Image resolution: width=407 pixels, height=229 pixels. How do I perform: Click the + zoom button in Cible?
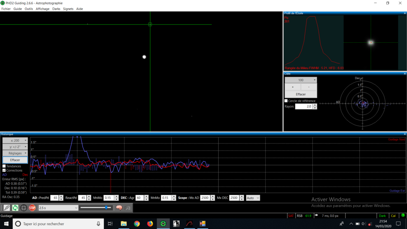coord(293,87)
